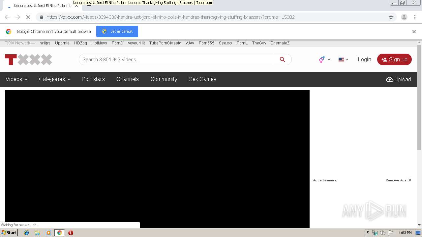Click the Sign up button

pos(394,59)
